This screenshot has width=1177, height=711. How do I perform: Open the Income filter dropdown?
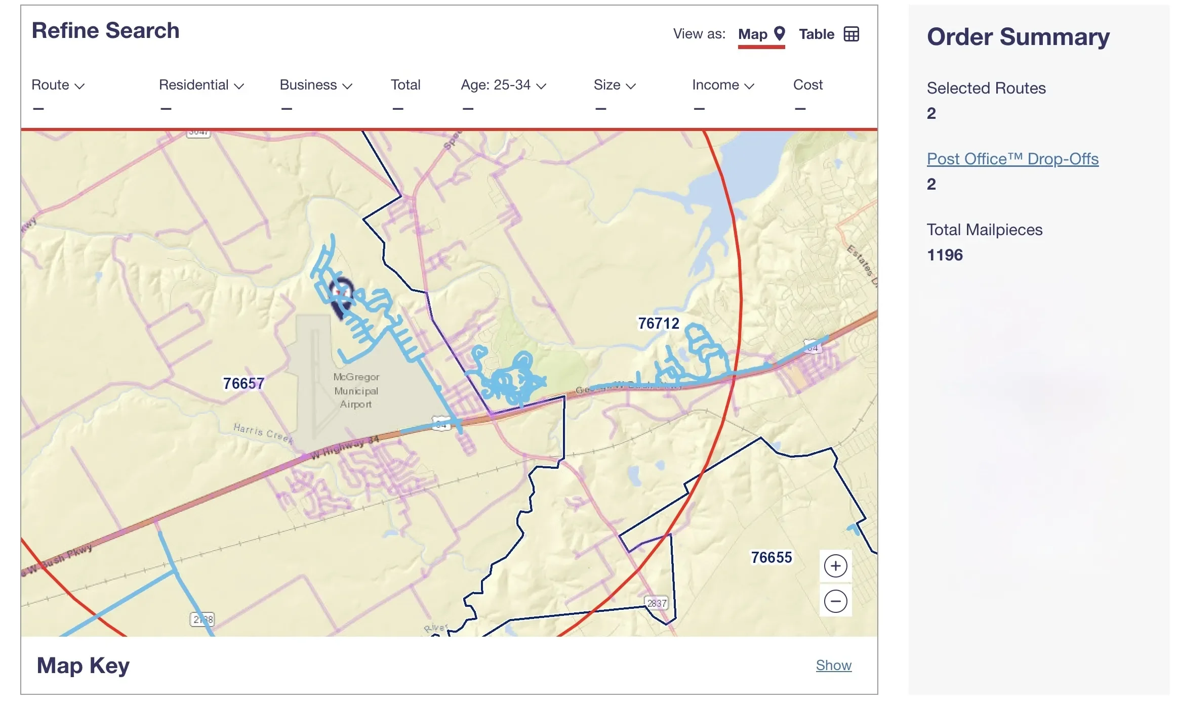tap(723, 85)
